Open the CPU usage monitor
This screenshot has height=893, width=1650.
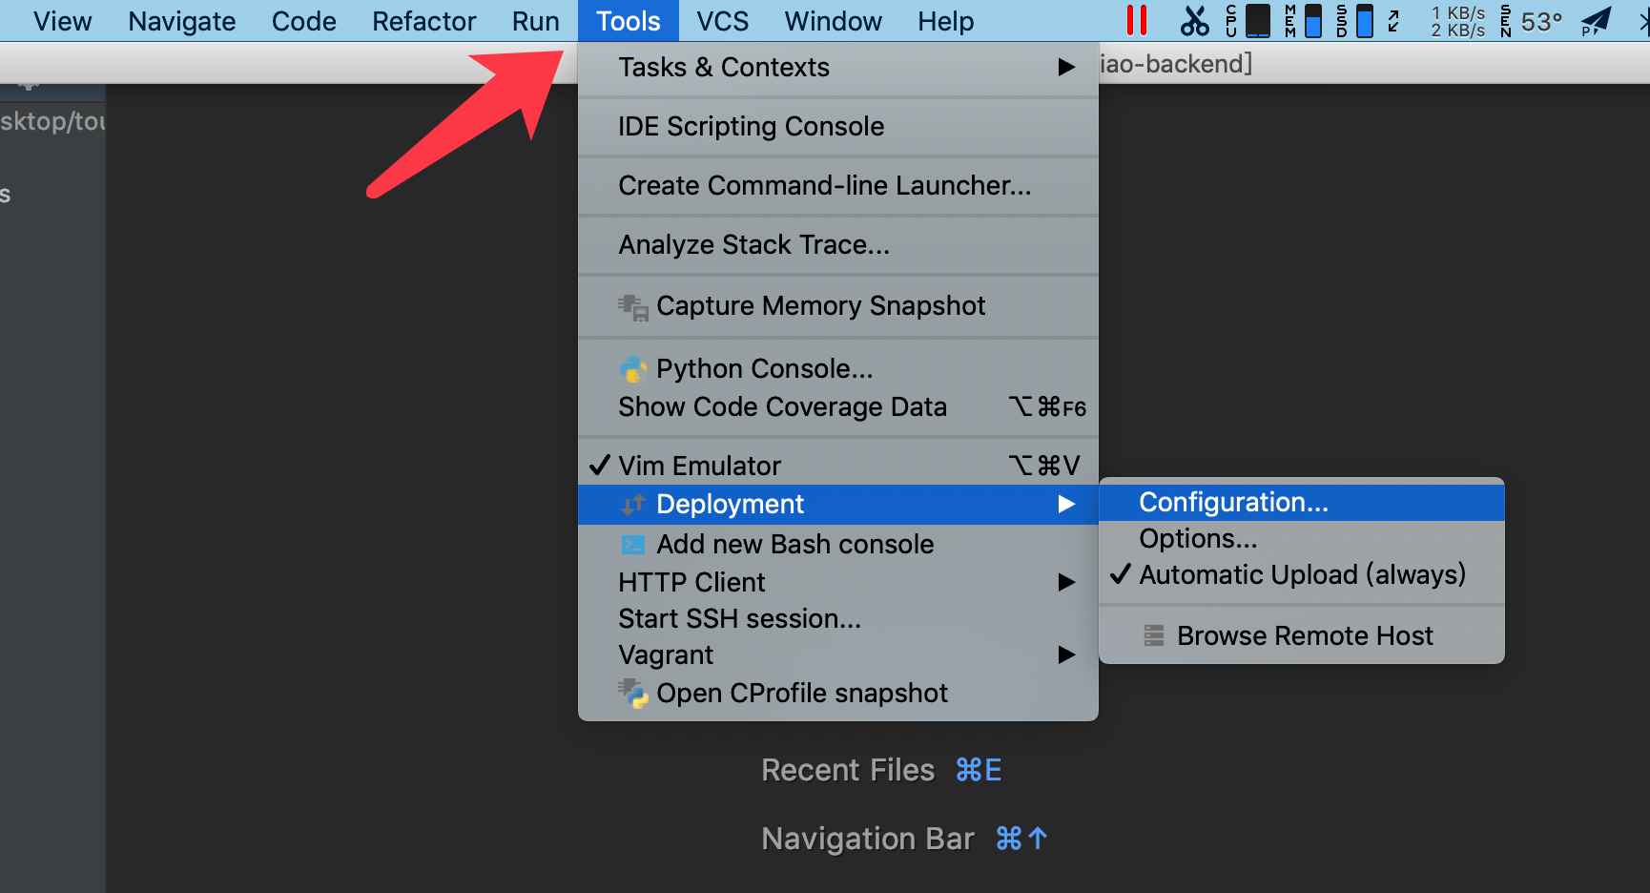tap(1248, 20)
